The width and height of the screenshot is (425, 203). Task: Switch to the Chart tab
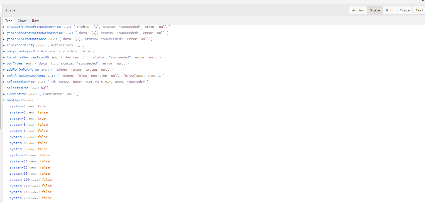22,21
